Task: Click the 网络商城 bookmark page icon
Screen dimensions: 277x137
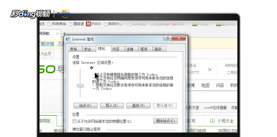Action: (x=49, y=24)
